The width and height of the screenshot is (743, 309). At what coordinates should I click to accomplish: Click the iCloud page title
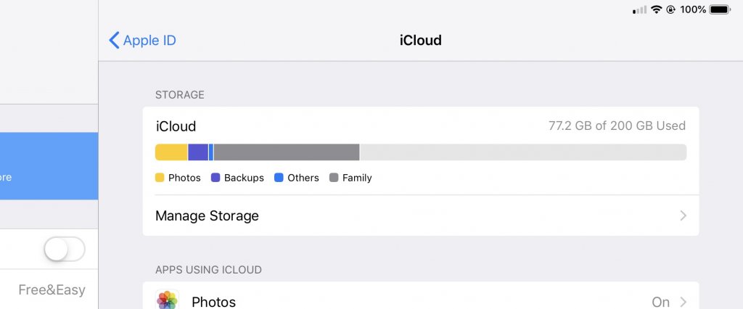coord(421,41)
